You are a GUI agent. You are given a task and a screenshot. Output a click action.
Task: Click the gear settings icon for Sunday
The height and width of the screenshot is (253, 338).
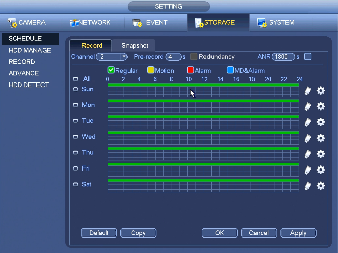(x=320, y=91)
